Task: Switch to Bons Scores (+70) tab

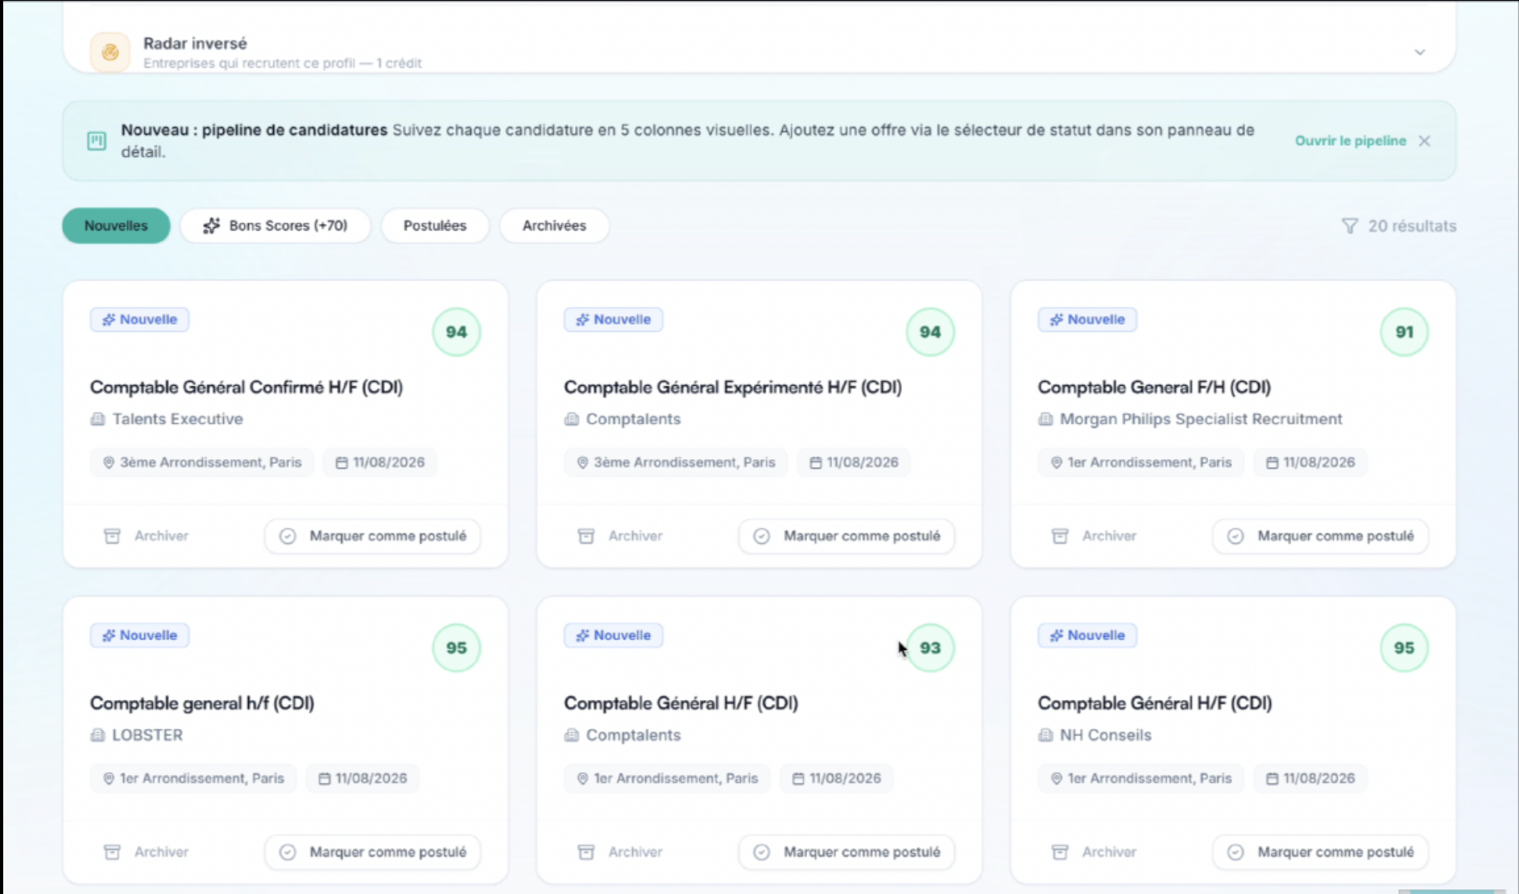Action: tap(275, 226)
